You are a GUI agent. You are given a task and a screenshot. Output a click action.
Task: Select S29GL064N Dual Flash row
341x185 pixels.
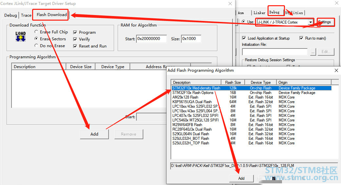click(x=251, y=134)
